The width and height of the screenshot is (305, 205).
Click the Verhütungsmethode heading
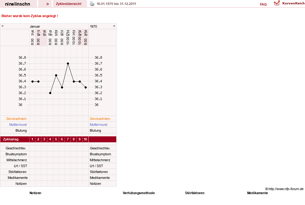[139, 193]
